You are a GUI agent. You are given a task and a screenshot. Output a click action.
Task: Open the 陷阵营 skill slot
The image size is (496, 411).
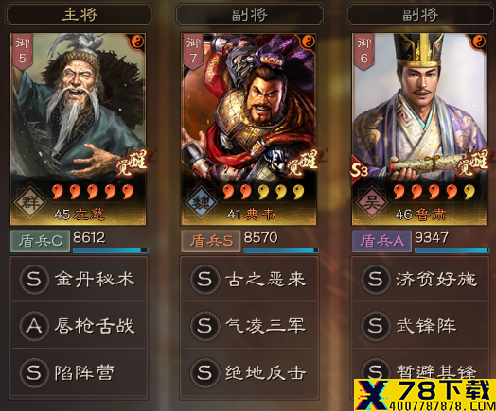click(80, 372)
